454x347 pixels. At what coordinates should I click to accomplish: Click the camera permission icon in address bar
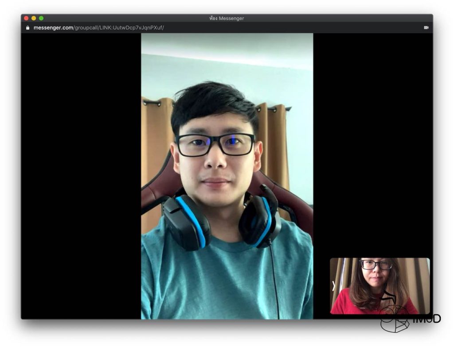426,27
